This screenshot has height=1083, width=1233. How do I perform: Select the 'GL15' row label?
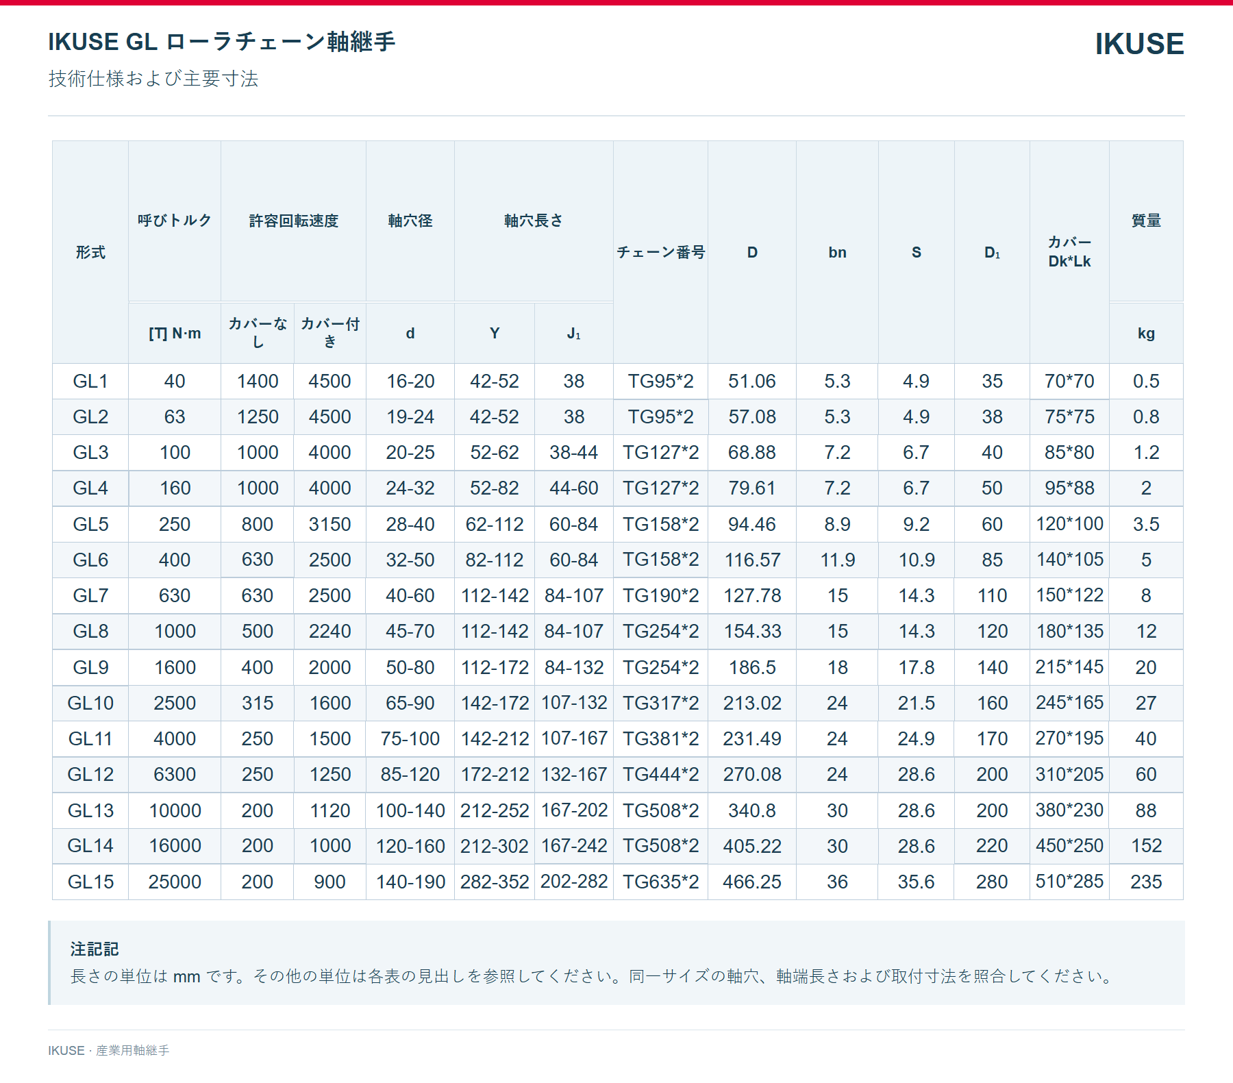pos(90,882)
